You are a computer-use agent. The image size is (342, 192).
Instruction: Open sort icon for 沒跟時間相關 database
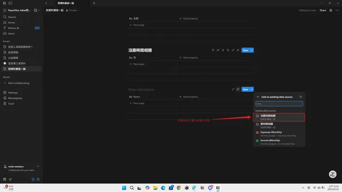coord(218,50)
